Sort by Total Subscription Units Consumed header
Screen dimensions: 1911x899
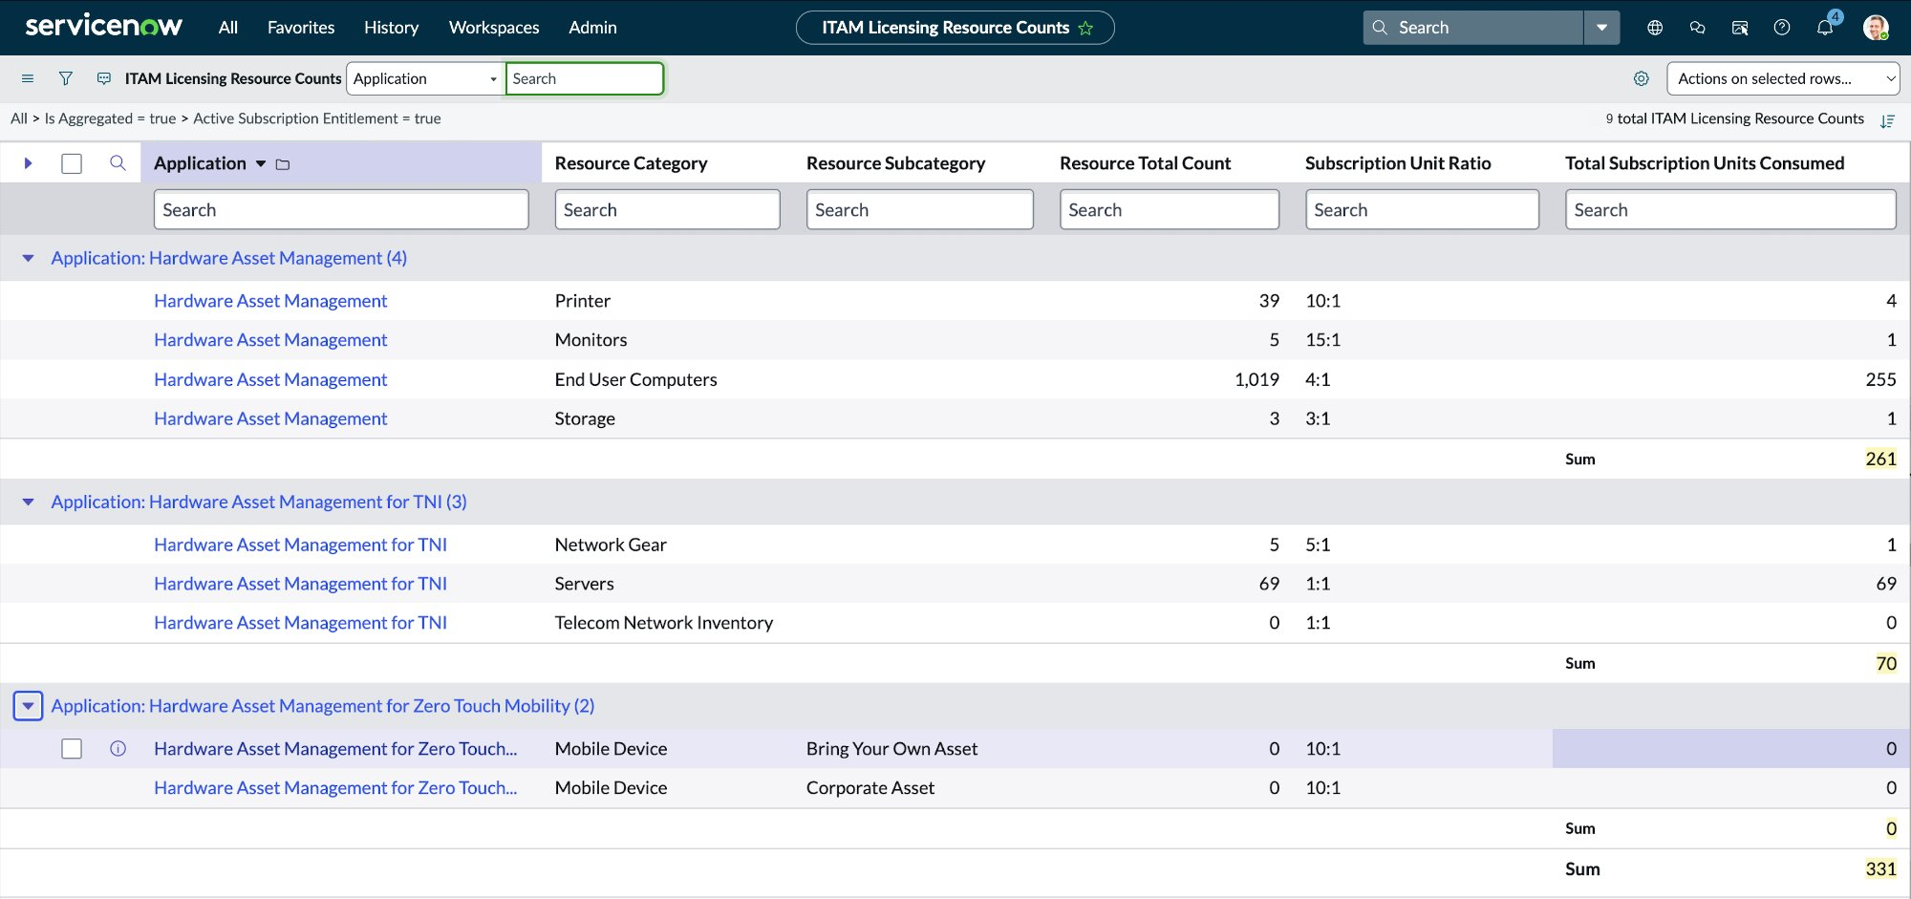tap(1705, 163)
